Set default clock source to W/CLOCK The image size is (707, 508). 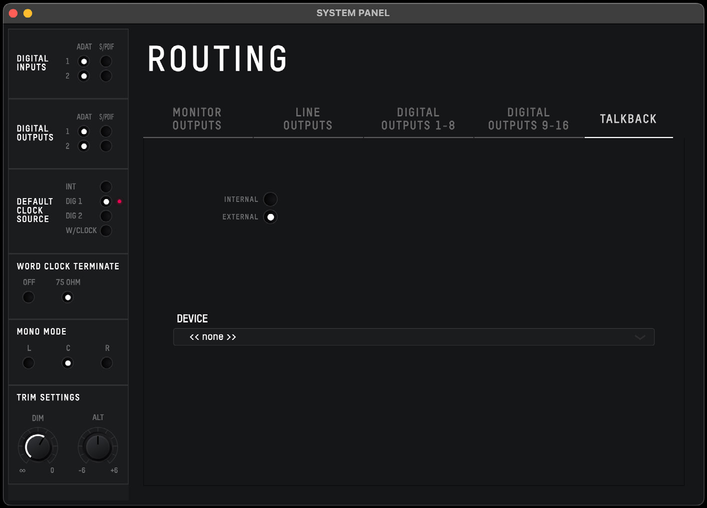106,230
